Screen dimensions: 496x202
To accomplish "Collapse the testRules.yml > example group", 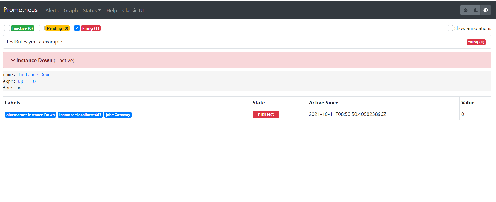I will point(34,42).
